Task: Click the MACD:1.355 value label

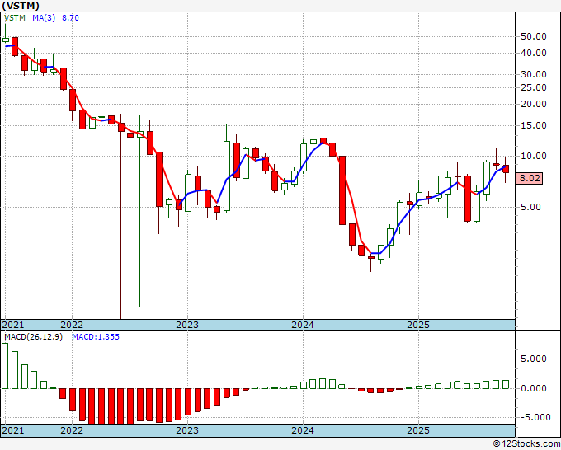Action: pyautogui.click(x=96, y=337)
